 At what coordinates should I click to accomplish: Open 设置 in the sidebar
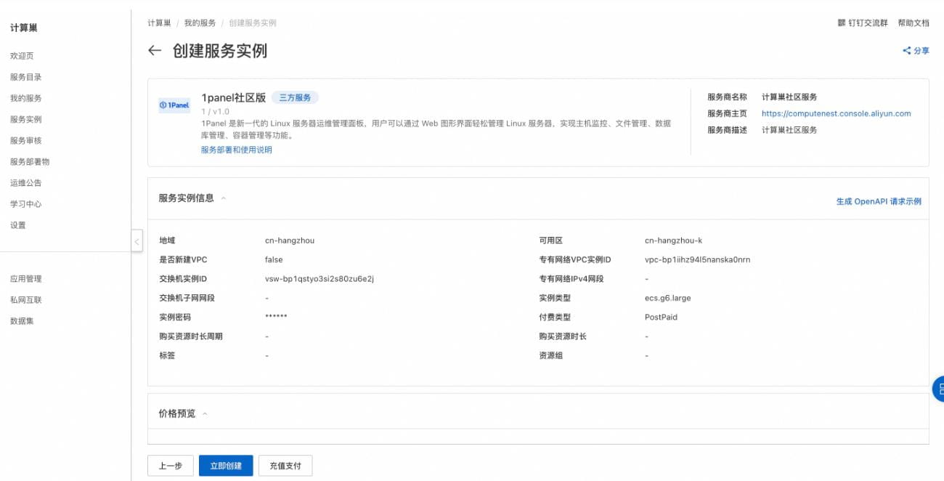[18, 225]
